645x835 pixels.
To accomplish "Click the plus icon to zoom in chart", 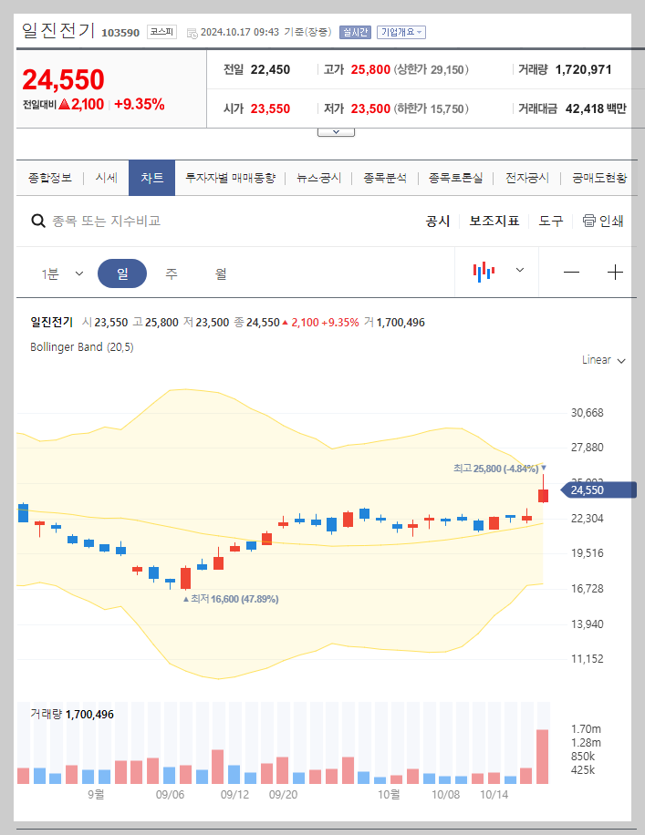I will pos(616,273).
